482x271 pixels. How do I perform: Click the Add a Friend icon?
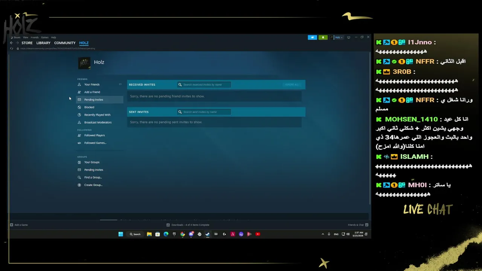(79, 92)
